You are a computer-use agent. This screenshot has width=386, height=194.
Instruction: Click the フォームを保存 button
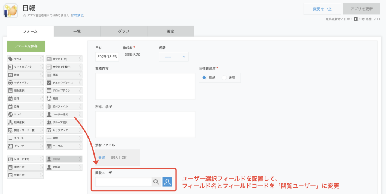[26, 46]
